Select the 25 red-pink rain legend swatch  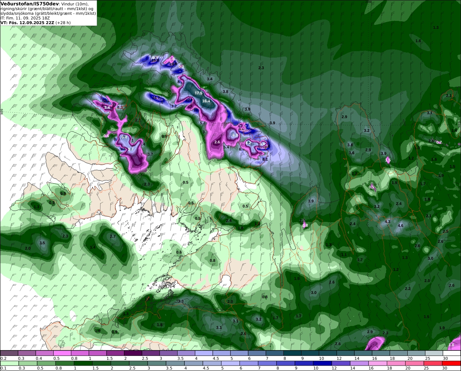click(x=433, y=363)
